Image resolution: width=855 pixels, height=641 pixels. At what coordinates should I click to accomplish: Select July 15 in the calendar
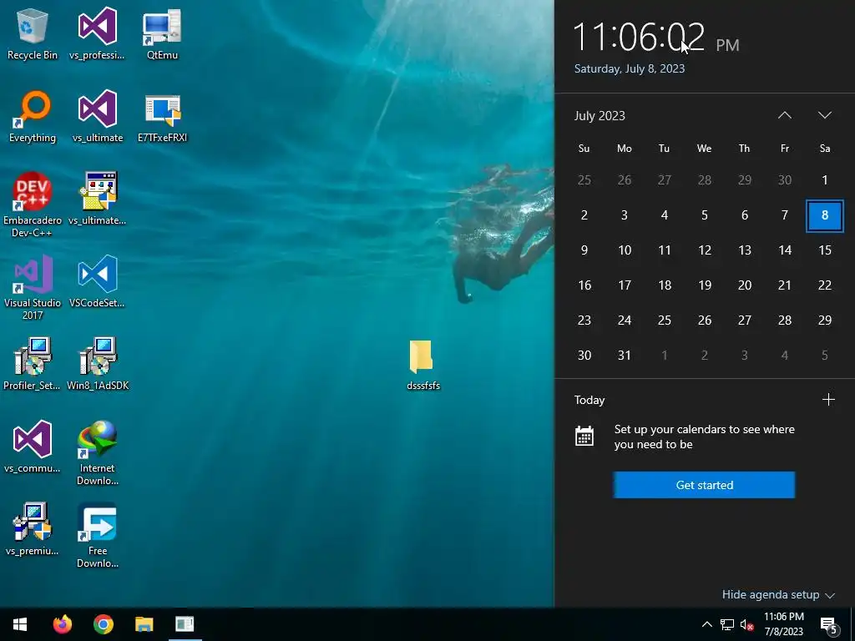(x=824, y=250)
